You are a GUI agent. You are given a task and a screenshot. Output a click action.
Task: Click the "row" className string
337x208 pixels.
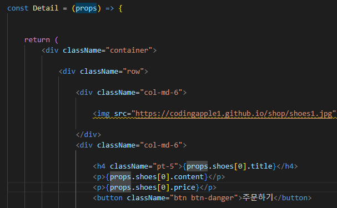pyautogui.click(x=133, y=72)
